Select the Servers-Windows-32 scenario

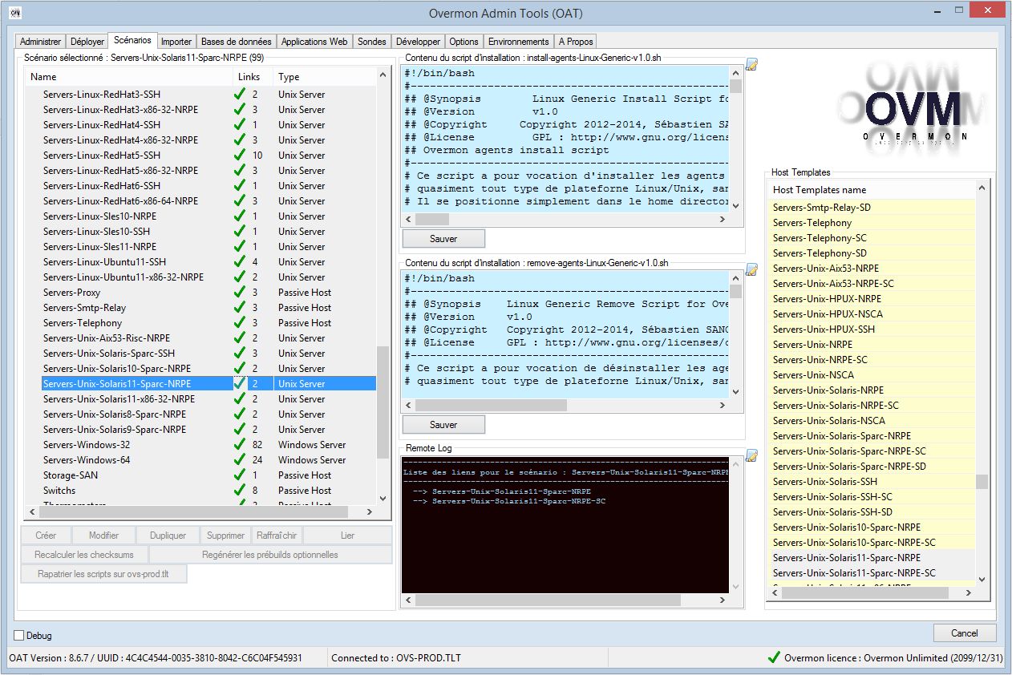87,445
